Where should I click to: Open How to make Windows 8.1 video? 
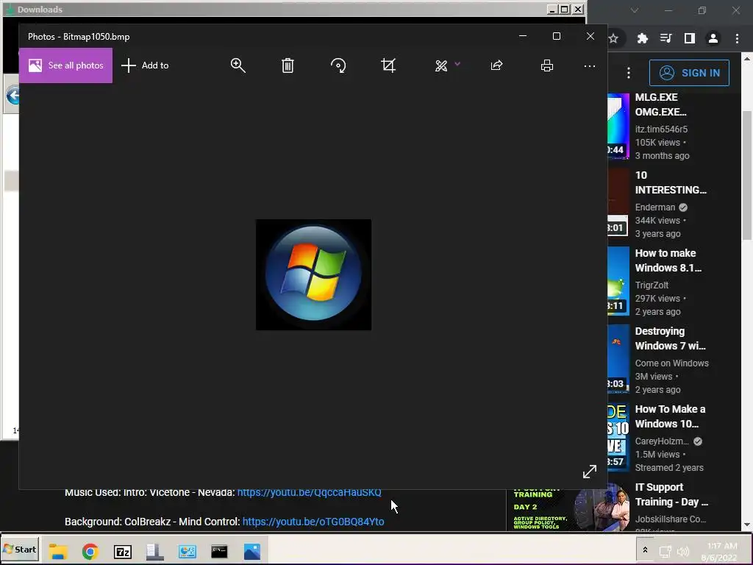point(668,260)
